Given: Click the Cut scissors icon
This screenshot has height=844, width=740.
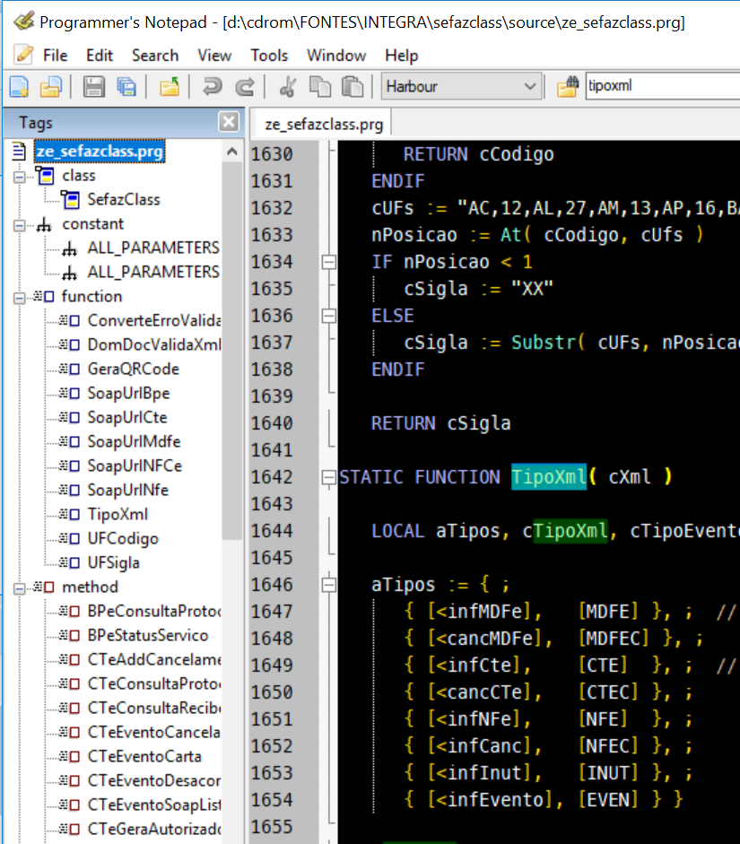Looking at the screenshot, I should pyautogui.click(x=288, y=87).
